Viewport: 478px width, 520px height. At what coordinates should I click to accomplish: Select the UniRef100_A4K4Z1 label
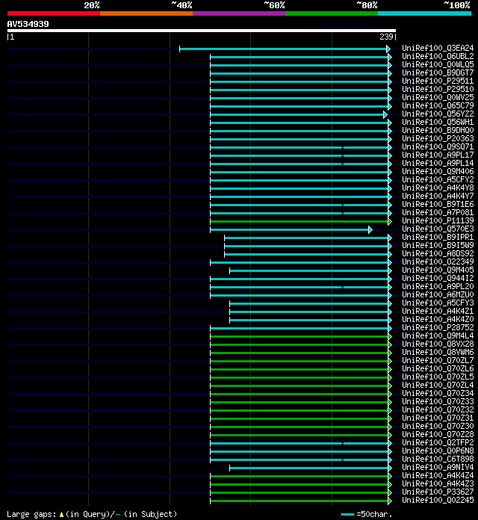438,311
